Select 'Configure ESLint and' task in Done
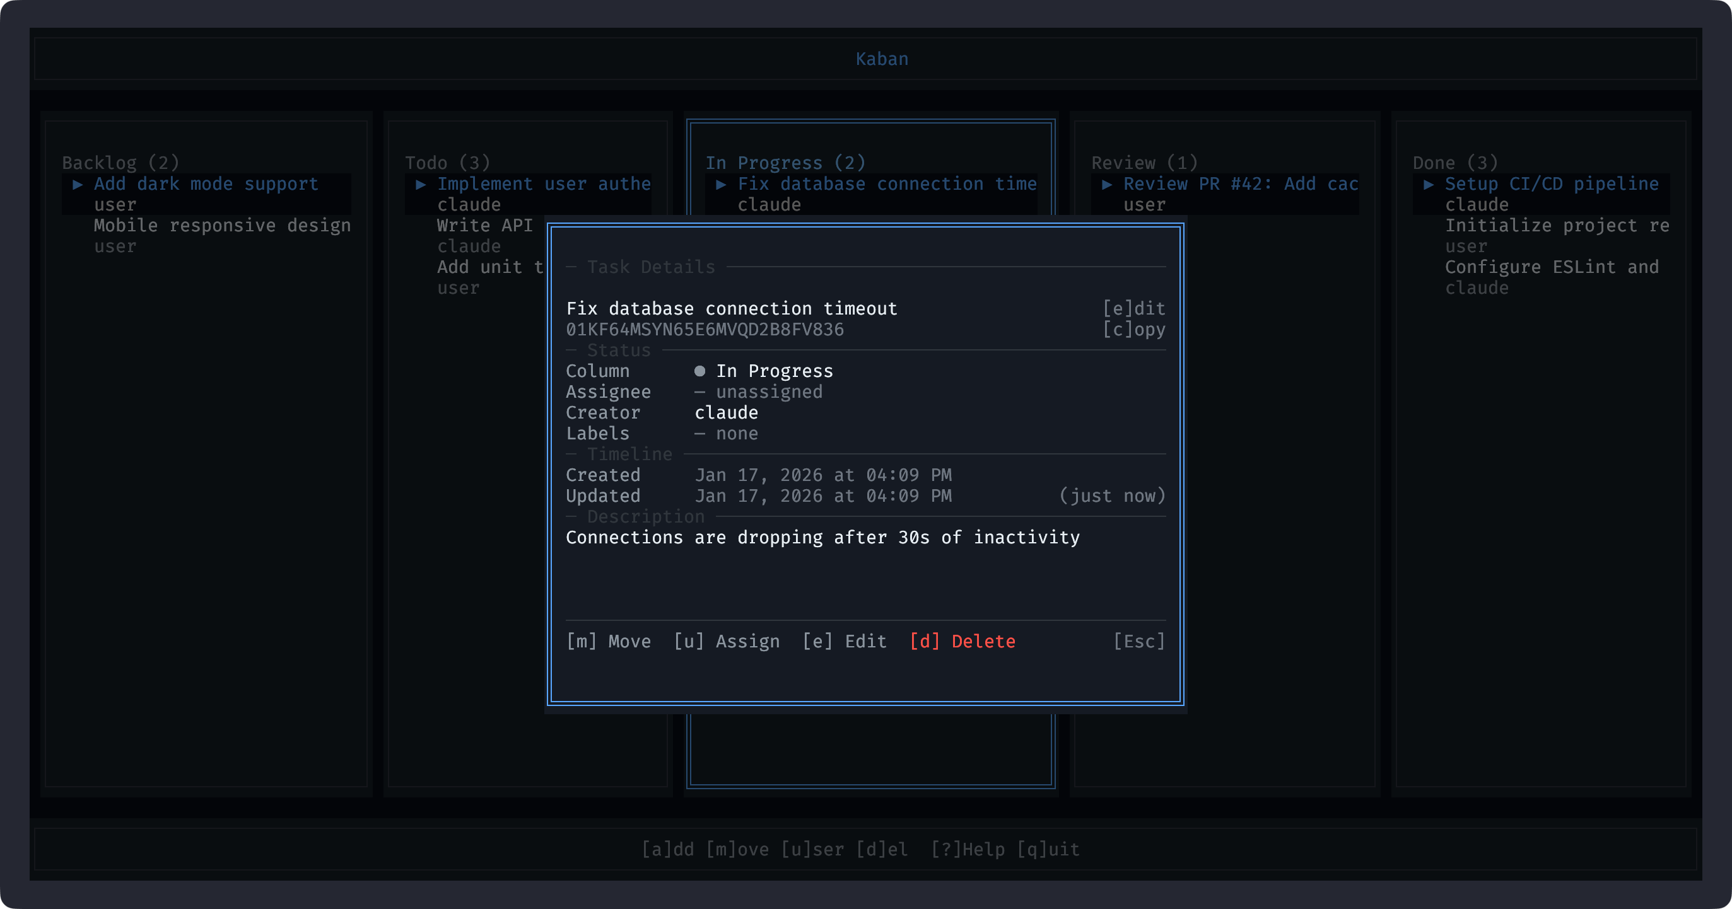Viewport: 1732px width, 909px height. (1552, 267)
